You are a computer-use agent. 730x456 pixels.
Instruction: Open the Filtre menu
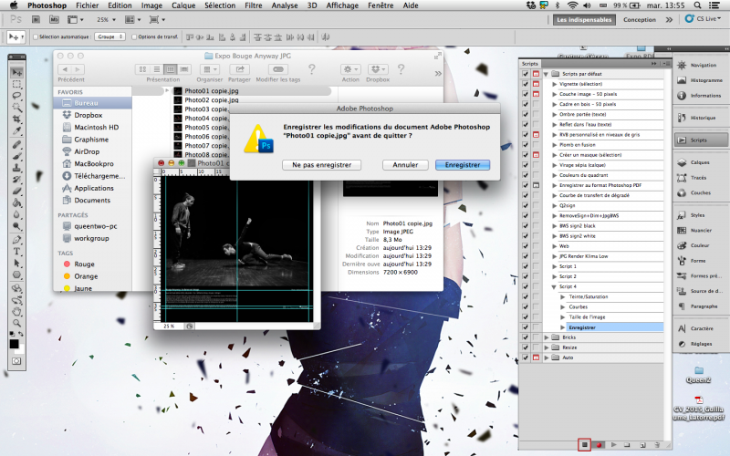254,5
